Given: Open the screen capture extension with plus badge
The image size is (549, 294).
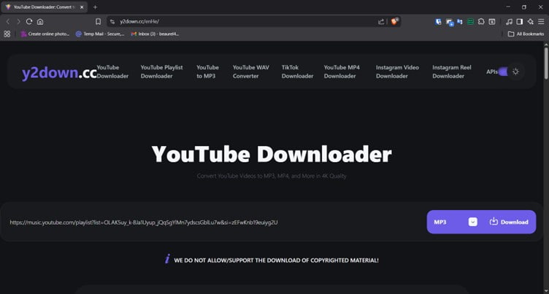Looking at the screenshot, I should point(450,22).
